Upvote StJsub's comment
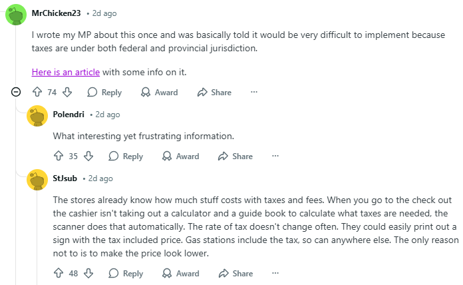 pyautogui.click(x=59, y=274)
